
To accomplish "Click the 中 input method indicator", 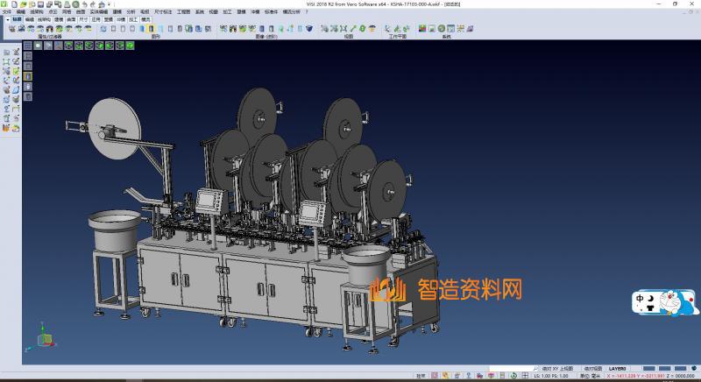I will coord(641,301).
